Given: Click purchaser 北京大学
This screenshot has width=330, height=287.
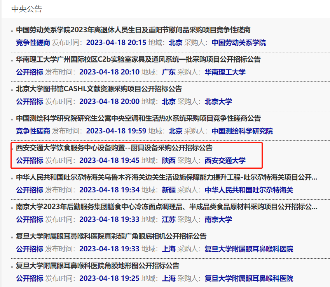Looking at the screenshot, I should point(218,102).
